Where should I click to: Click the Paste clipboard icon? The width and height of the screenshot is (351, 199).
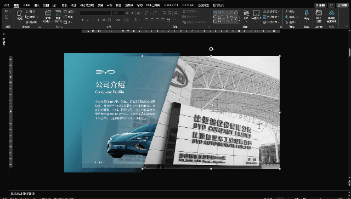coord(20,13)
